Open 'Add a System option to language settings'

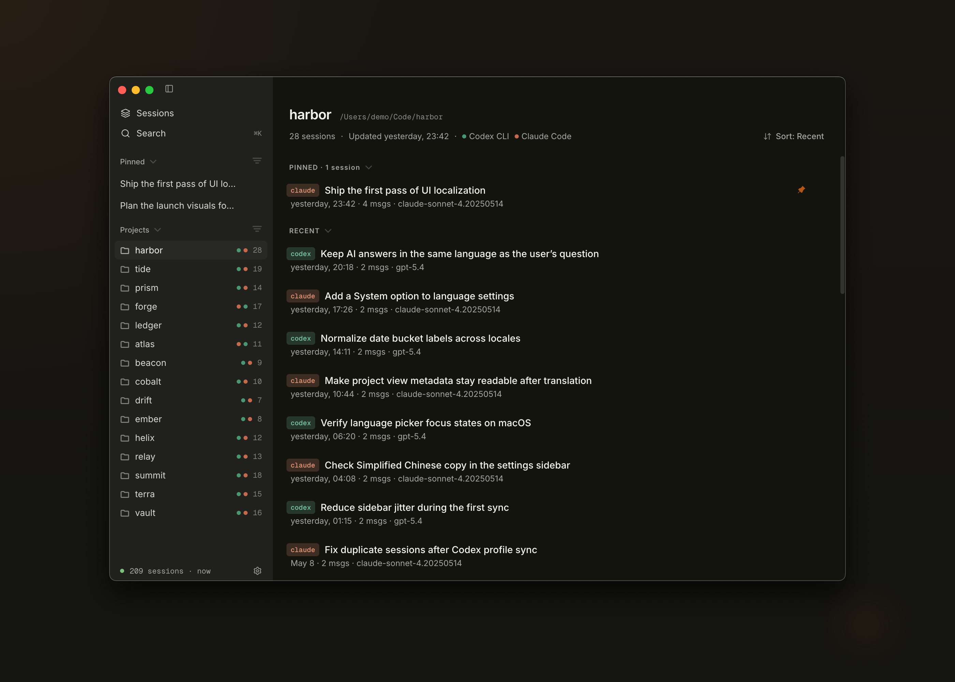click(419, 296)
